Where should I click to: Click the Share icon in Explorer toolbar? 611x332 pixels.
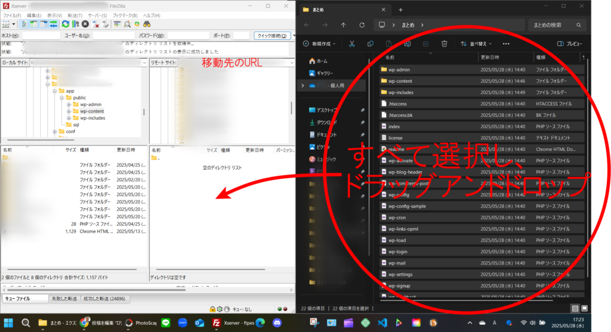425,44
